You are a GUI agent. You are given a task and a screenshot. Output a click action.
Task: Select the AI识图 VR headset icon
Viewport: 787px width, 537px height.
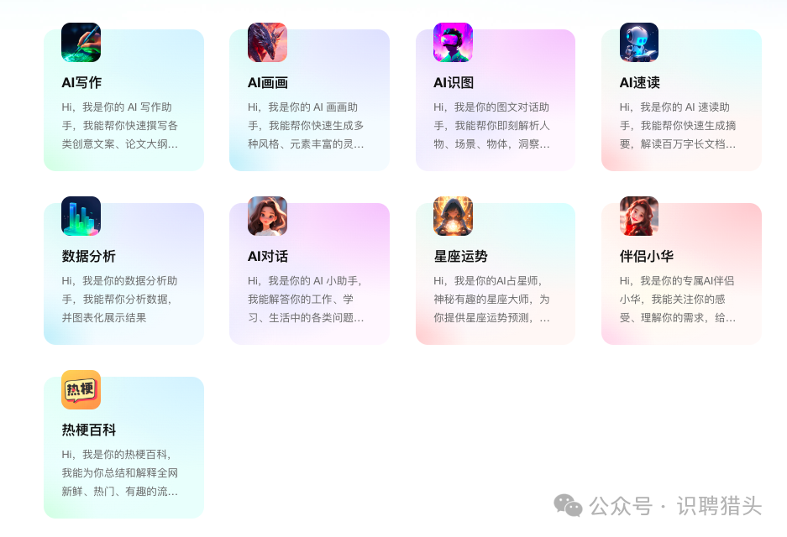(453, 42)
